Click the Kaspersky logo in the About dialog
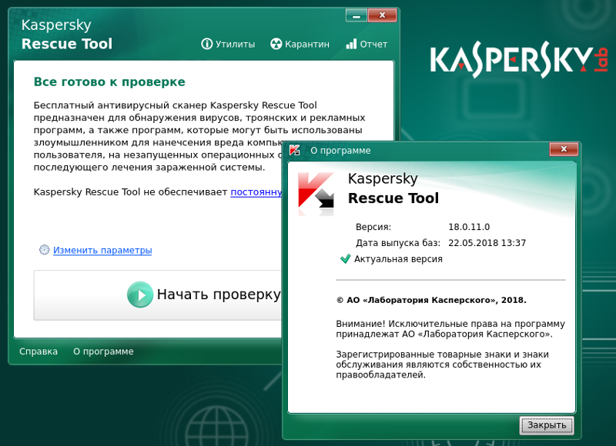616x446 pixels. pos(316,193)
